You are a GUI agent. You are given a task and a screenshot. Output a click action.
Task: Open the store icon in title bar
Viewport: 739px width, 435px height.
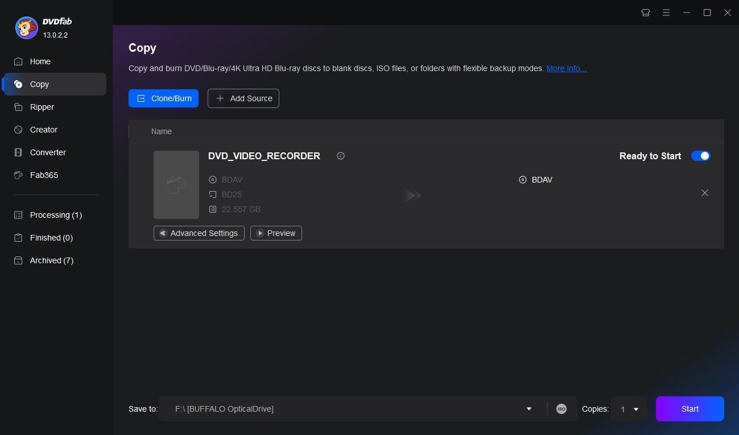click(646, 13)
